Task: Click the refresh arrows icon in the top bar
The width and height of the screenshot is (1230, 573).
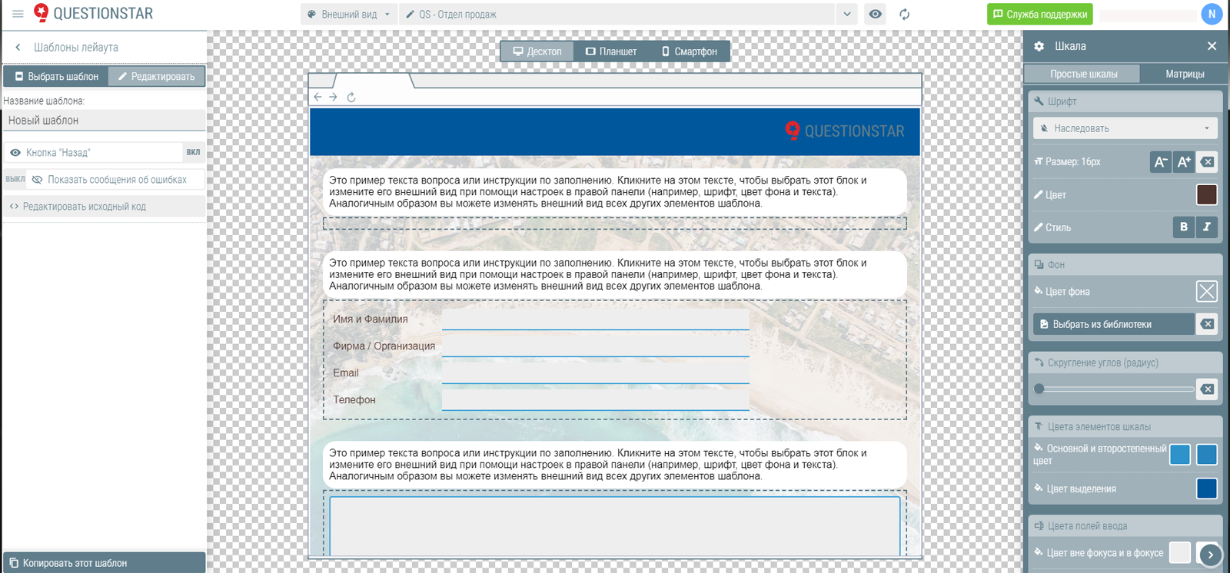Action: click(x=904, y=14)
